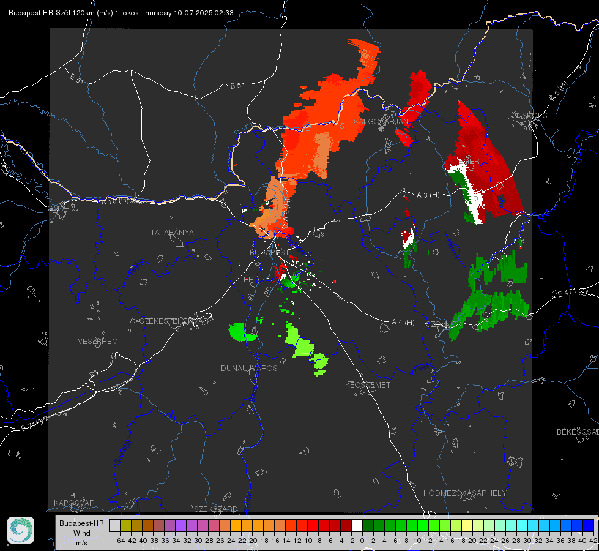This screenshot has height=551, width=599.
Task: Click the VESZPREM city label
Action: (98, 341)
